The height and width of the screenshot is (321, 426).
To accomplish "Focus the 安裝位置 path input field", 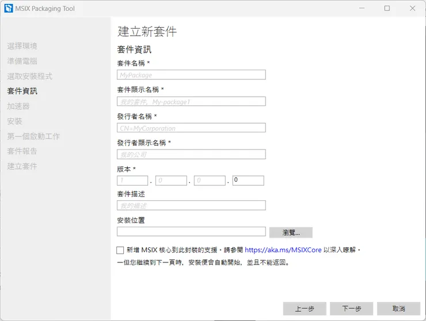I will pos(191,232).
